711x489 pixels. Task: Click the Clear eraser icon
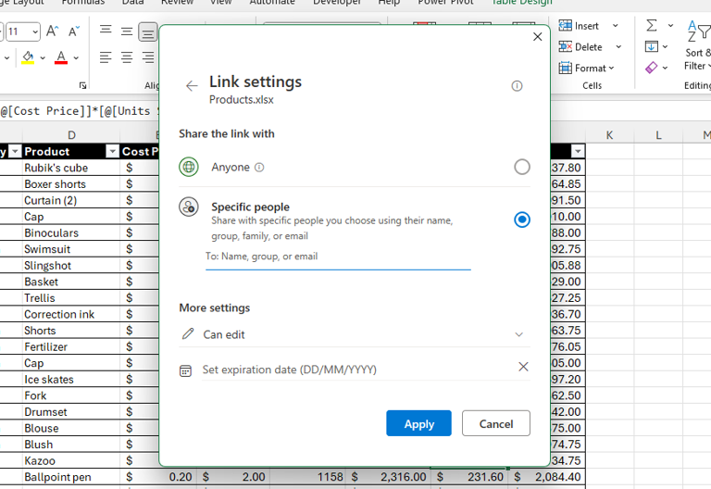[x=651, y=68]
